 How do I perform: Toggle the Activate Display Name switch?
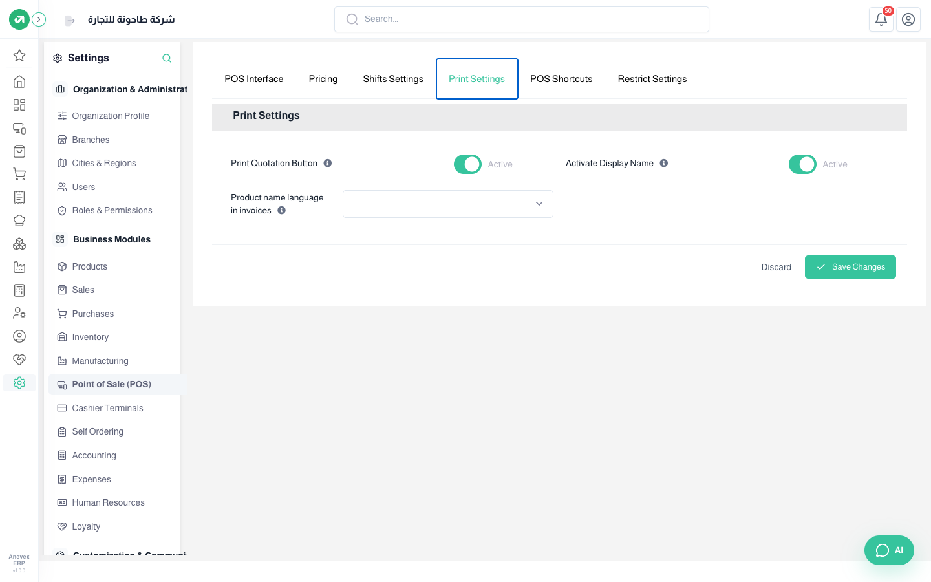coord(803,164)
